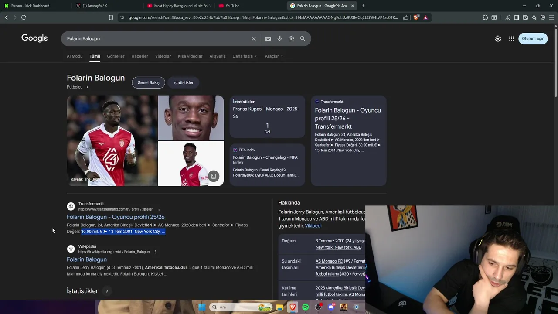Open File Explorer from the taskbar
558x314 pixels.
click(280, 307)
